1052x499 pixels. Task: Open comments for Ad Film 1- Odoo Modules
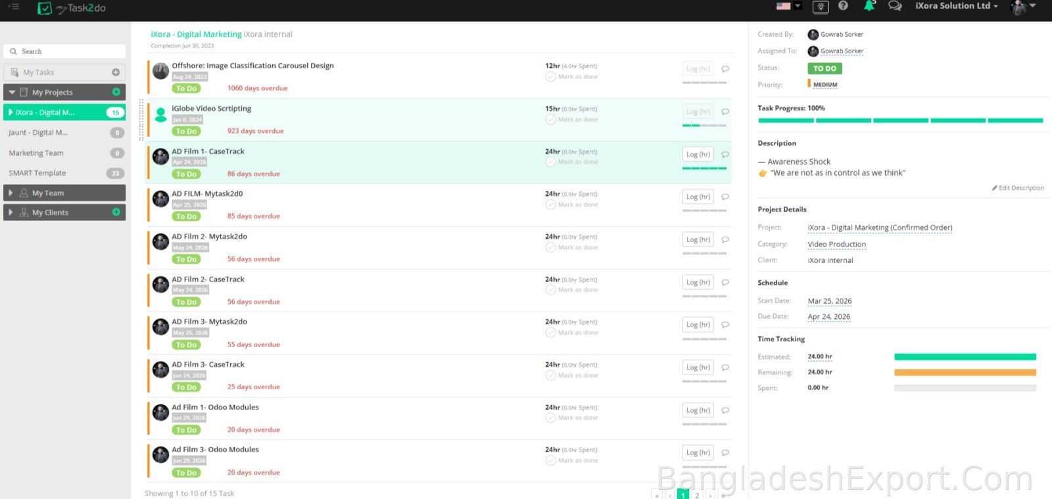(725, 410)
